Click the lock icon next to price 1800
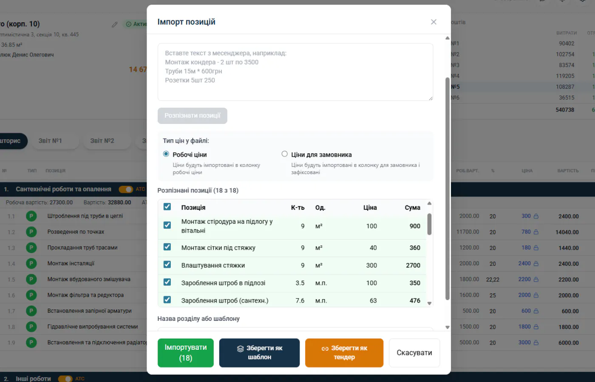Image resolution: width=595 pixels, height=382 pixels. (536, 327)
